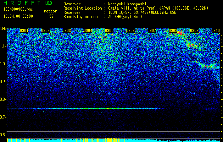Click the 0904 time marker

pos(88,31)
